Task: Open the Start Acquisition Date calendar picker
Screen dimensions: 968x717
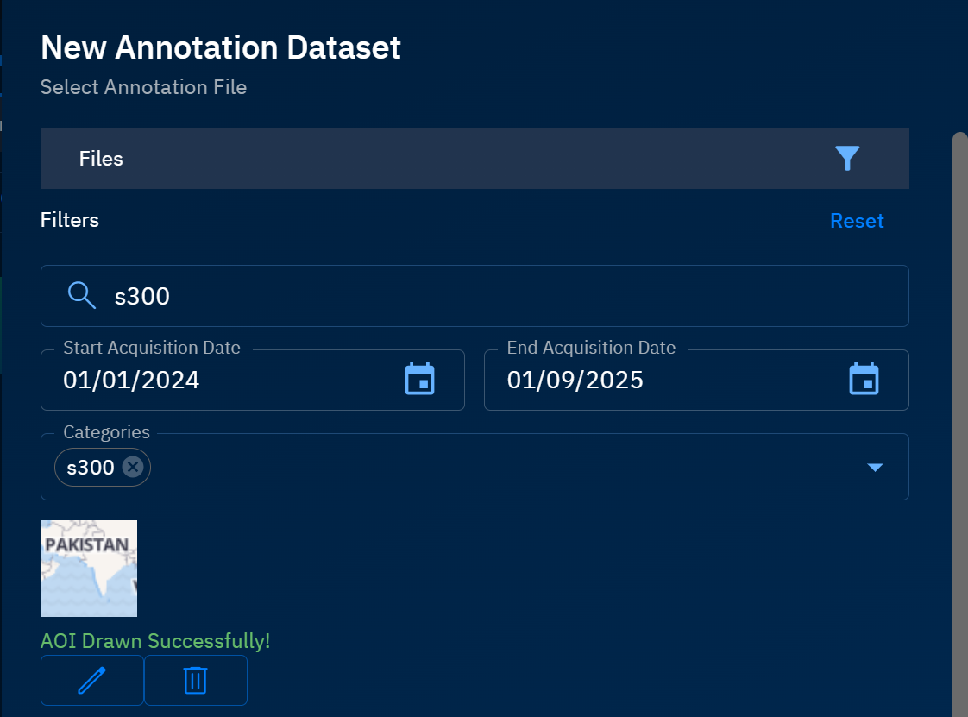Action: tap(420, 380)
